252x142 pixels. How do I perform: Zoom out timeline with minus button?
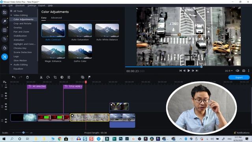click(13, 133)
